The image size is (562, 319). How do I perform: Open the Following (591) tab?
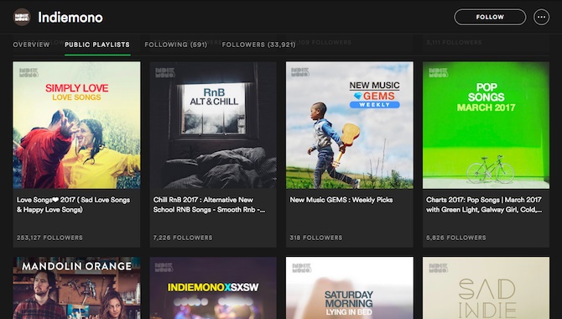(x=176, y=44)
